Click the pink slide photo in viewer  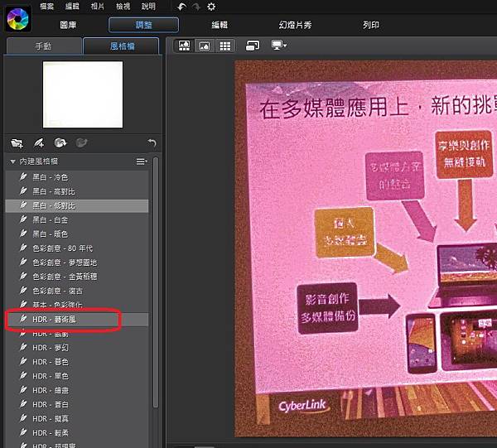click(366, 249)
